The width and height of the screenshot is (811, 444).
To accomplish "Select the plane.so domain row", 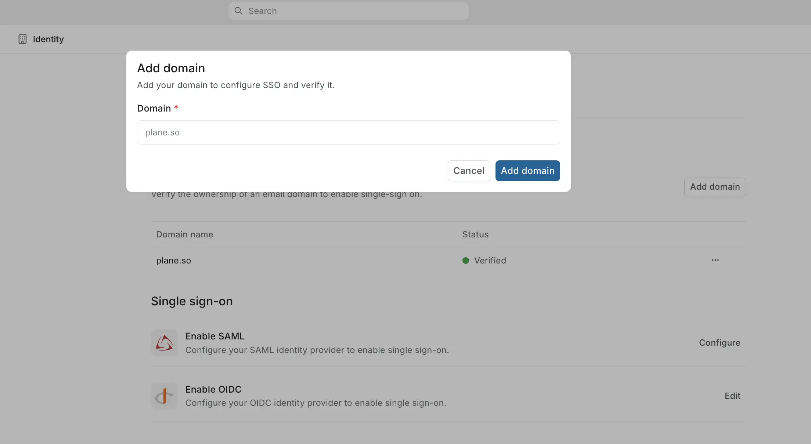I will pyautogui.click(x=173, y=261).
